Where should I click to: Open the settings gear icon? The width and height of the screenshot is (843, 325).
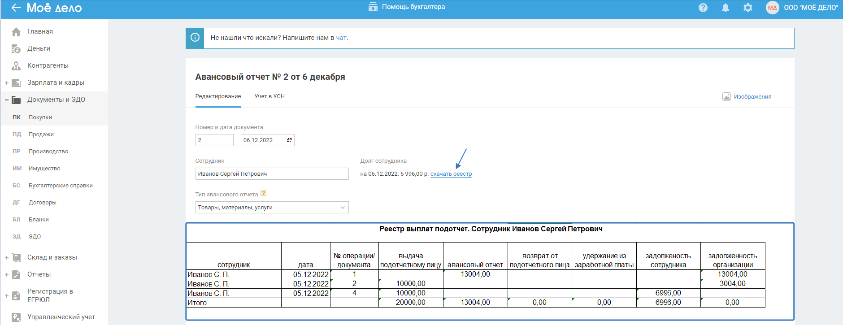point(747,8)
